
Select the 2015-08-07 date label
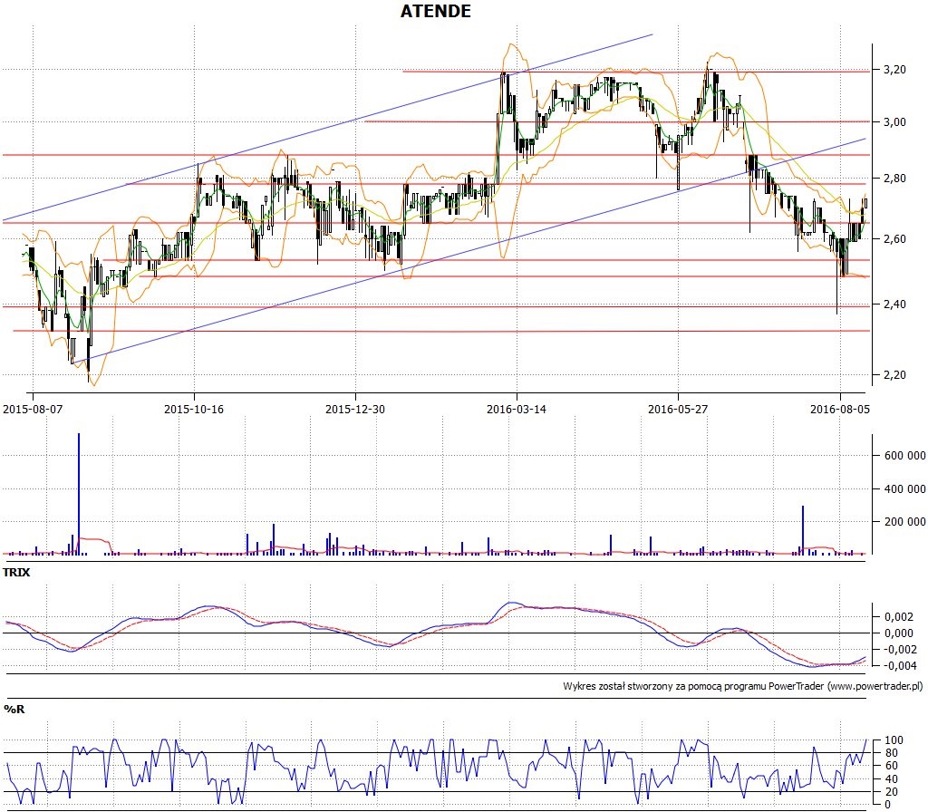pyautogui.click(x=33, y=409)
